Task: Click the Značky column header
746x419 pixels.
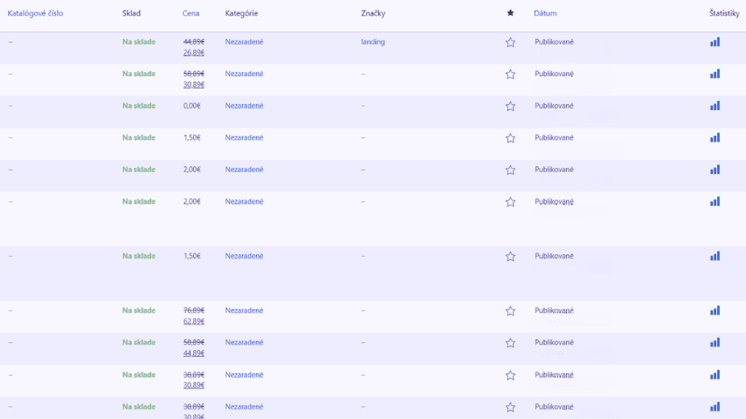Action: pos(373,13)
